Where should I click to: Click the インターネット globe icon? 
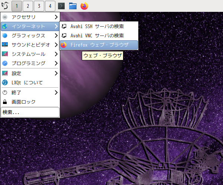pyautogui.click(x=5, y=26)
